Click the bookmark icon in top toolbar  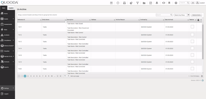tap(169, 3)
